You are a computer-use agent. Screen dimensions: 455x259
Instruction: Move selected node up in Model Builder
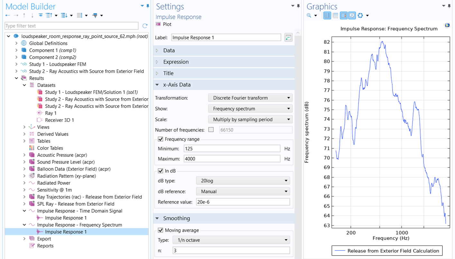(x=24, y=15)
